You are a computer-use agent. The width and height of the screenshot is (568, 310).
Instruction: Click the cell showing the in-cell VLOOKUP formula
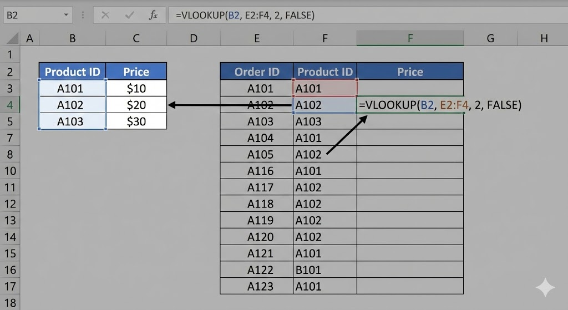point(410,105)
